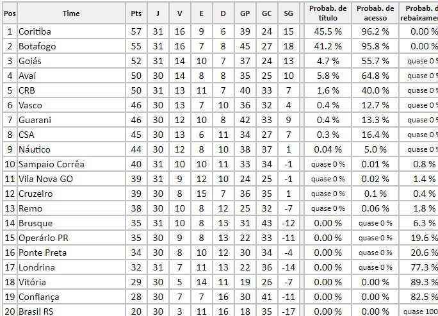Select Cruzeiro in the standings
Image resolution: width=438 pixels, height=316 pixels.
(x=36, y=194)
